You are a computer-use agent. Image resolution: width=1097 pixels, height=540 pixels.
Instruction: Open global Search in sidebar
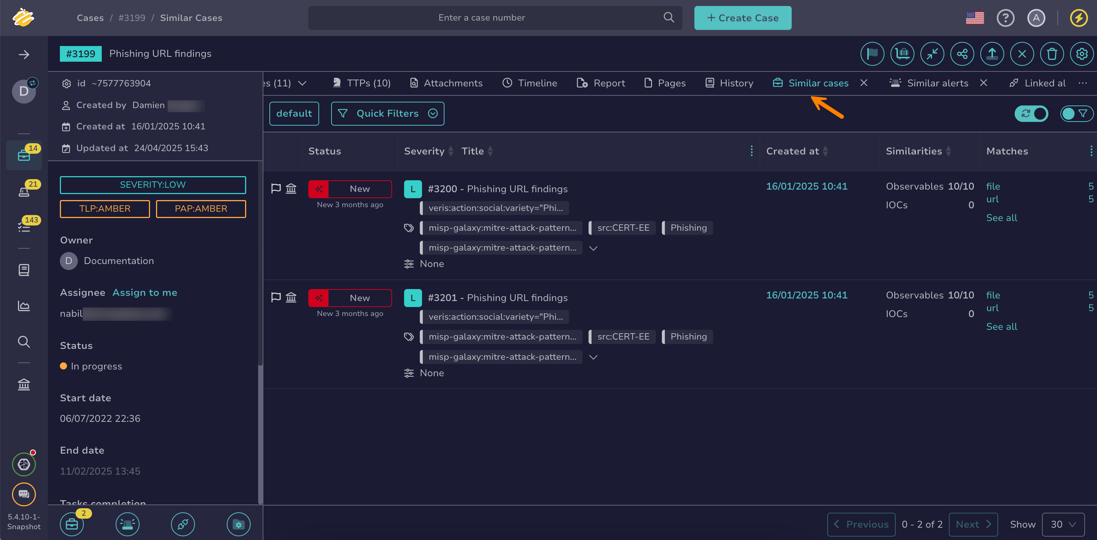[24, 342]
